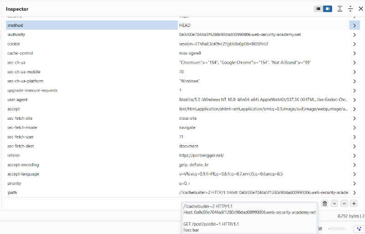Select the "Windows" platform value
Viewport: 365px width, 234px height.
click(x=189, y=81)
